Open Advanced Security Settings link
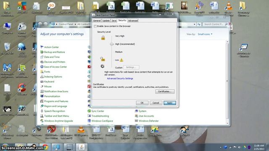 [x=120, y=78]
